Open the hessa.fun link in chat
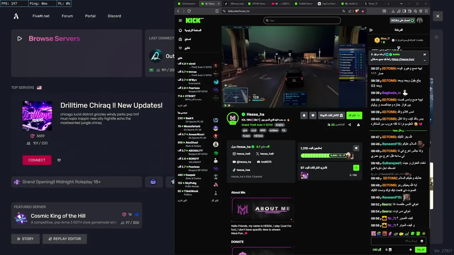The width and height of the screenshot is (454, 255). 403,59
